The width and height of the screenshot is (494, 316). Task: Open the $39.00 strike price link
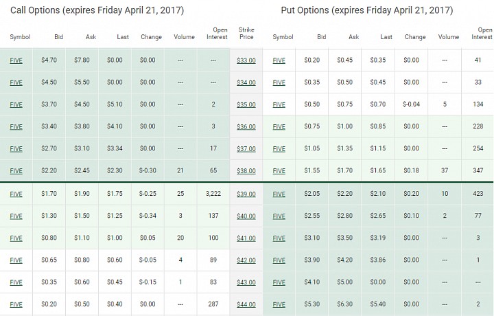246,194
